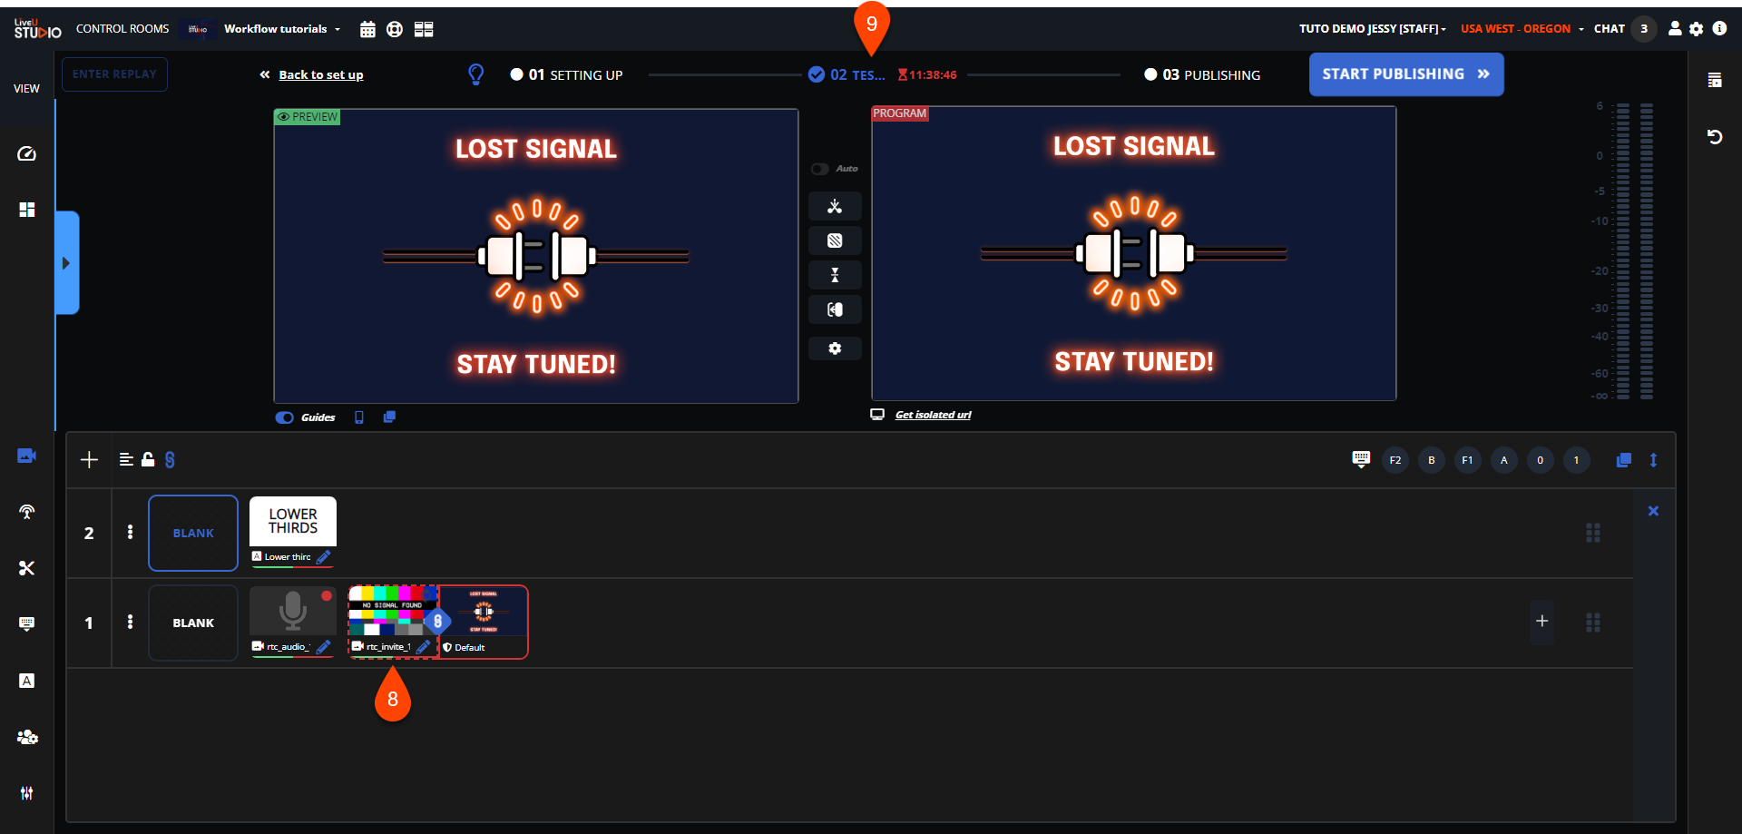
Task: Select the Default lost signal thumbnail
Action: click(x=483, y=622)
